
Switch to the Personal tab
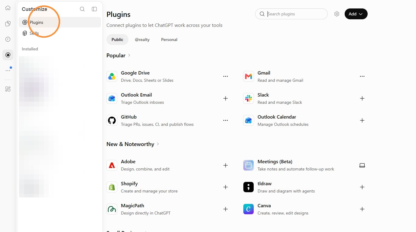coord(169,40)
